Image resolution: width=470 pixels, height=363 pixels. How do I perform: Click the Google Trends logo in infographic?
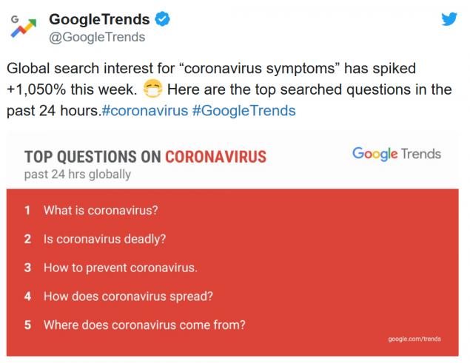tap(396, 154)
